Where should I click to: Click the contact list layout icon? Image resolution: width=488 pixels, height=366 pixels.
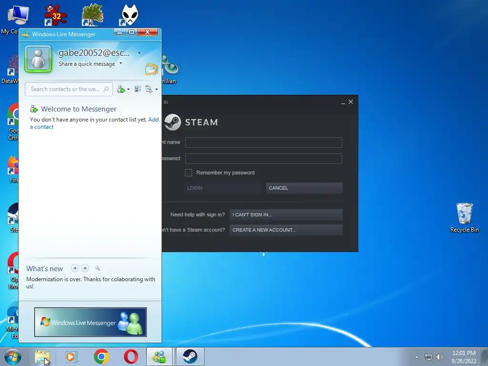pyautogui.click(x=138, y=89)
